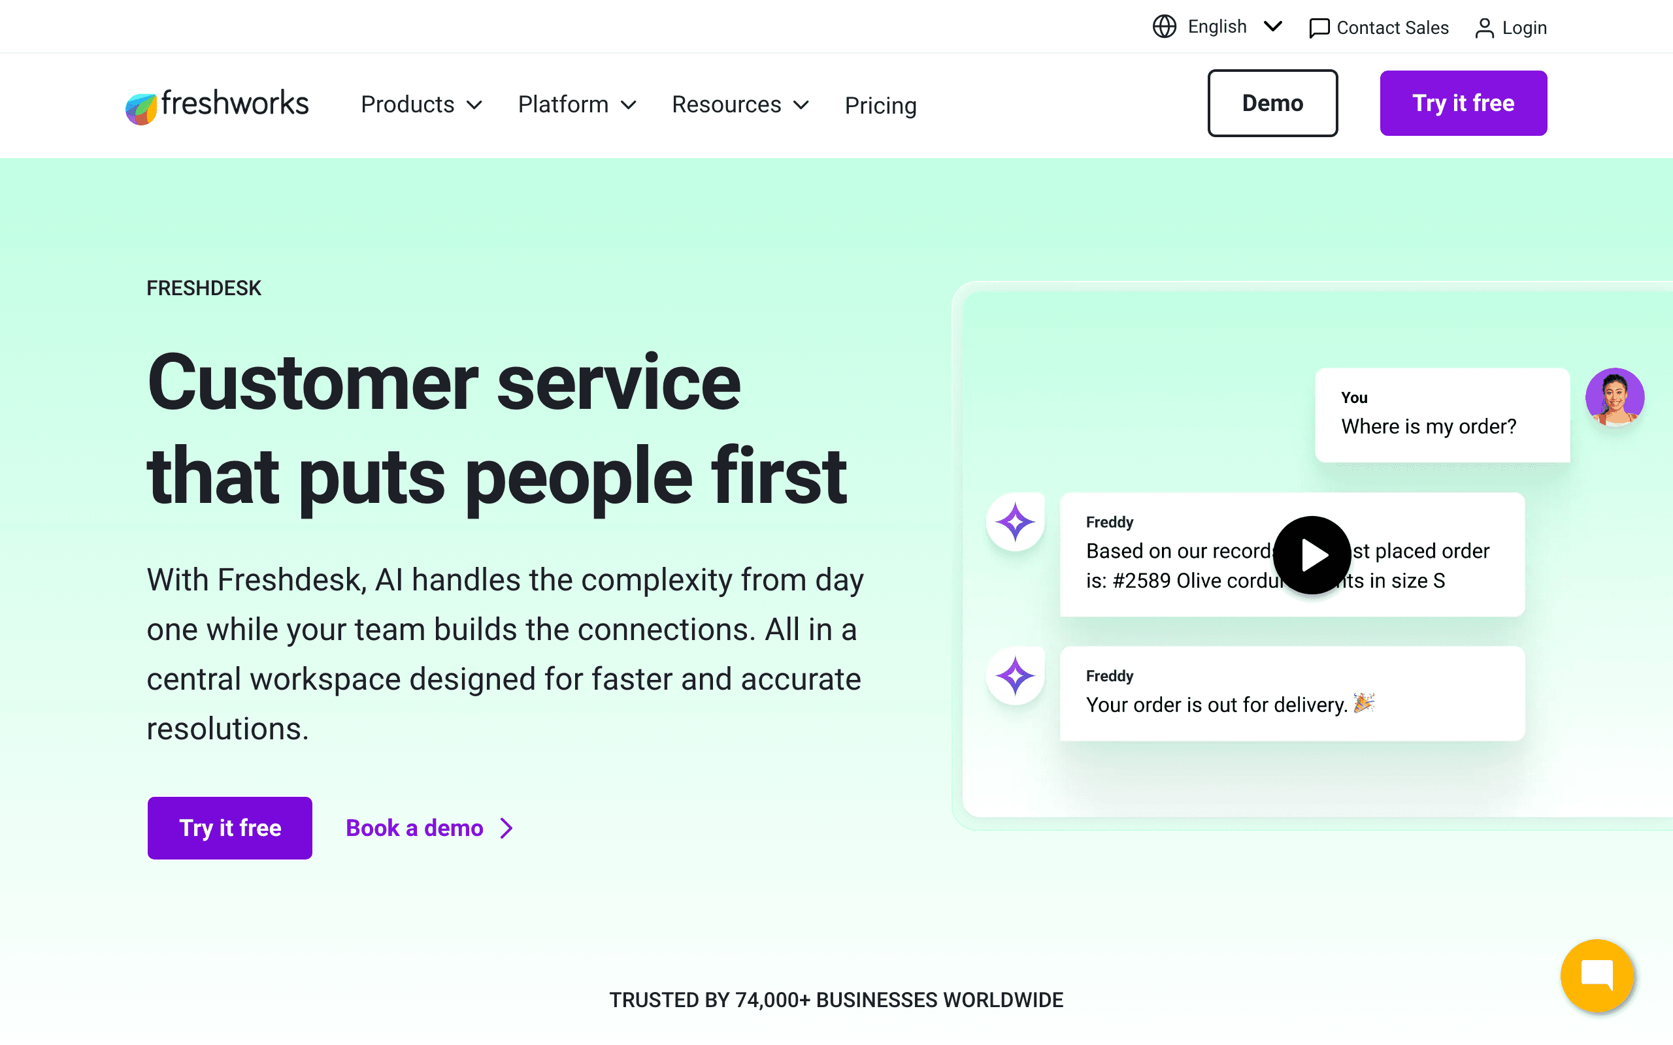Open the Pricing page
Screen dimensions: 1673x1045
tap(880, 106)
